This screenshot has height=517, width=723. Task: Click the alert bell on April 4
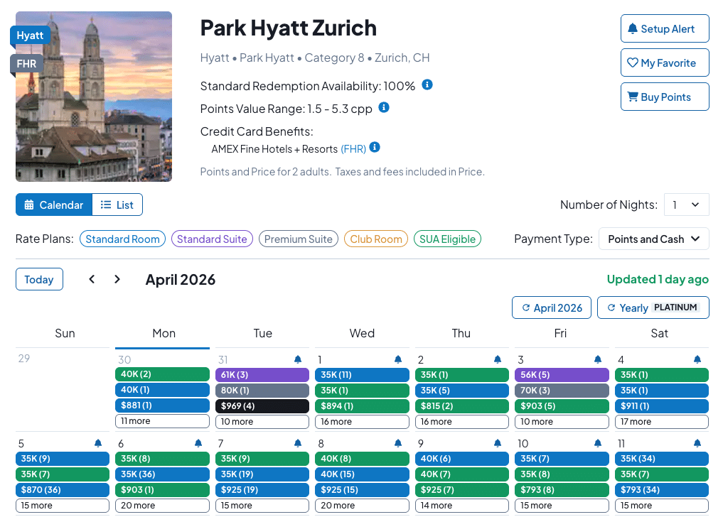coord(697,359)
